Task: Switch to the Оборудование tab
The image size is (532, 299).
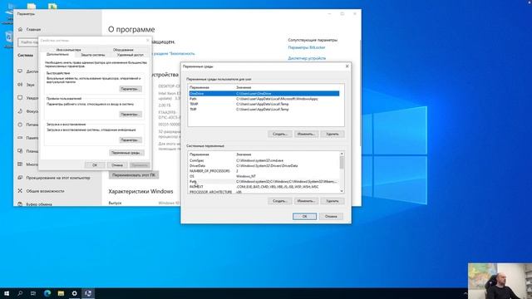Action: [x=123, y=50]
